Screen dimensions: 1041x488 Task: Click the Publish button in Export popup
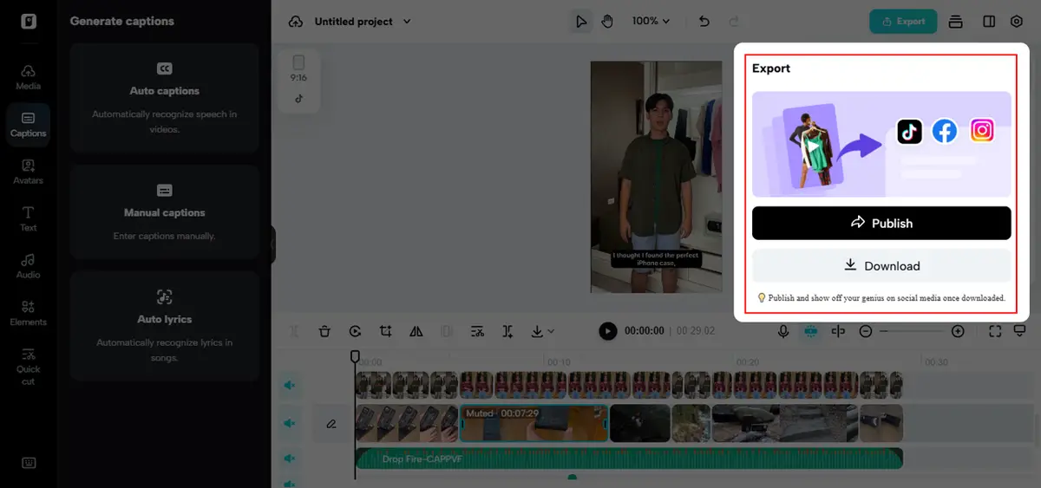[881, 223]
